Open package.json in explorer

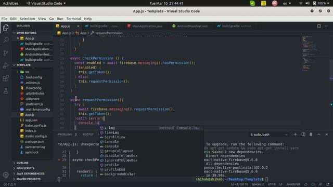coord(34,141)
